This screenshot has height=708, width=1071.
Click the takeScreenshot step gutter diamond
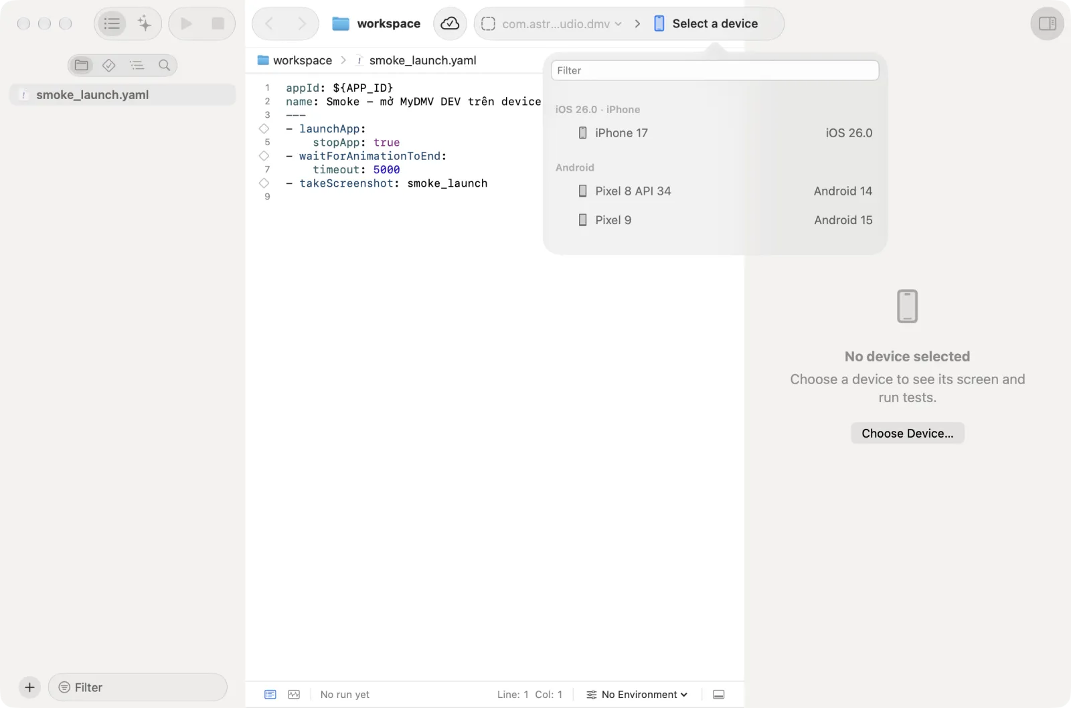pos(264,183)
